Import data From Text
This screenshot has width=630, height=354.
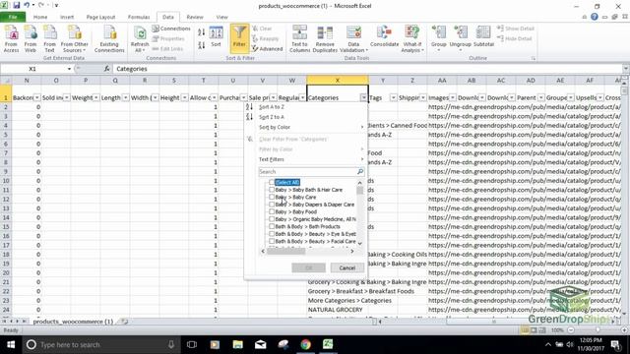[49, 38]
